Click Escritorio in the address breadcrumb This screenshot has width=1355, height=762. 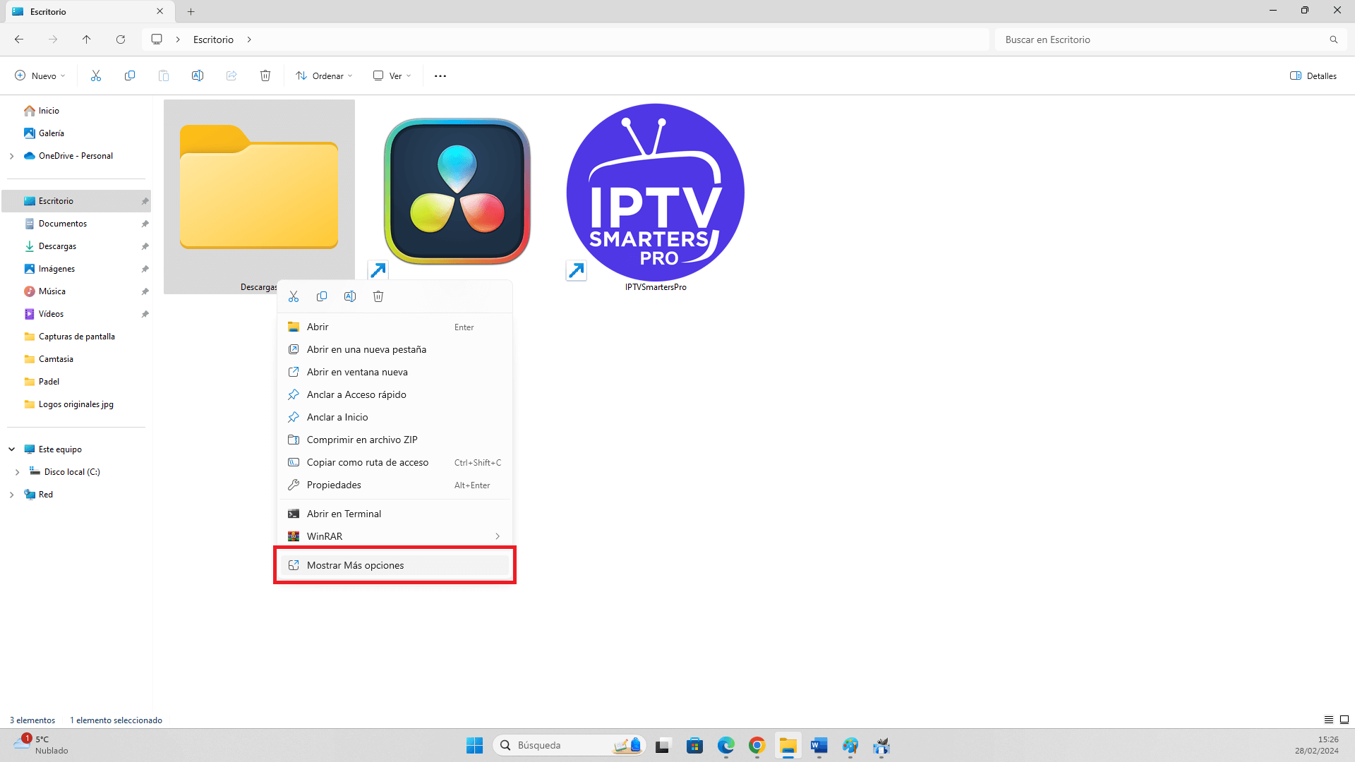pyautogui.click(x=213, y=40)
